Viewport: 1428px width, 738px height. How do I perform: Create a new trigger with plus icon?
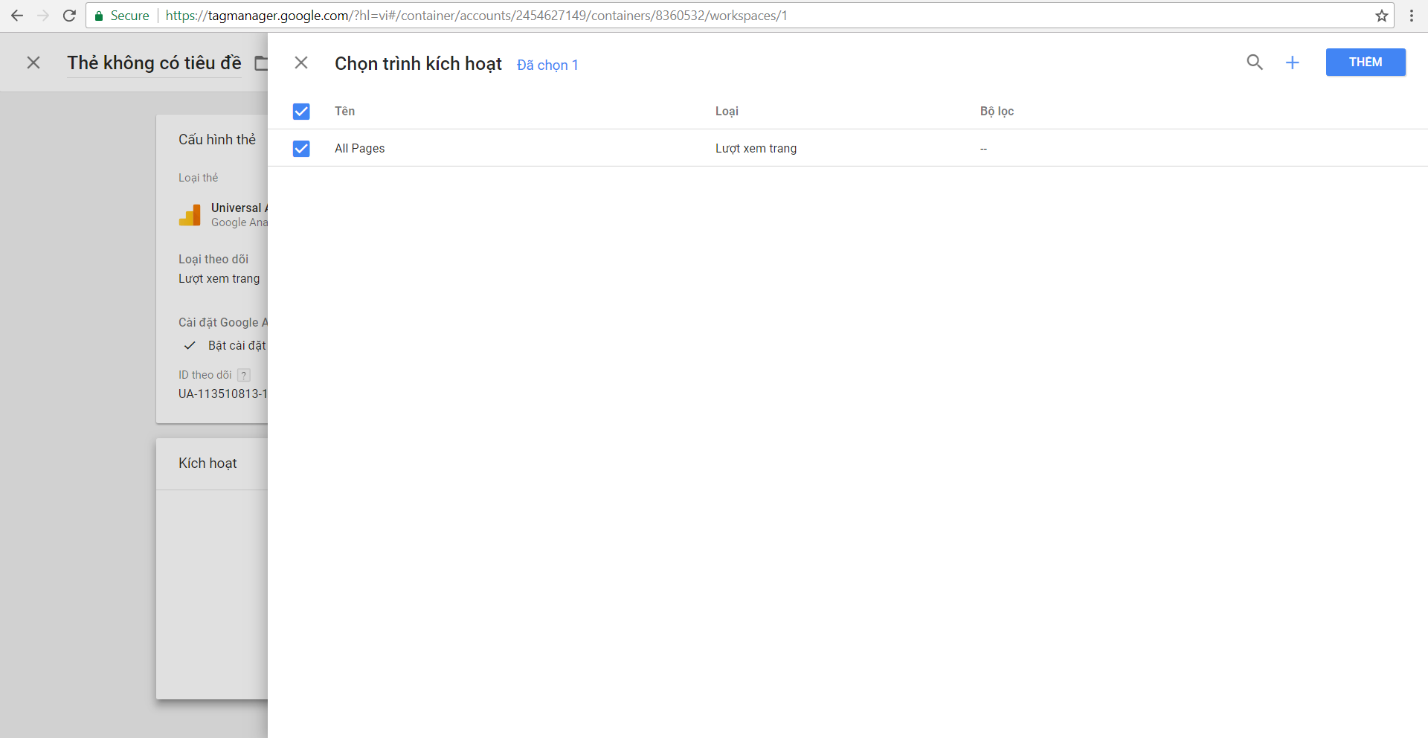click(1293, 62)
